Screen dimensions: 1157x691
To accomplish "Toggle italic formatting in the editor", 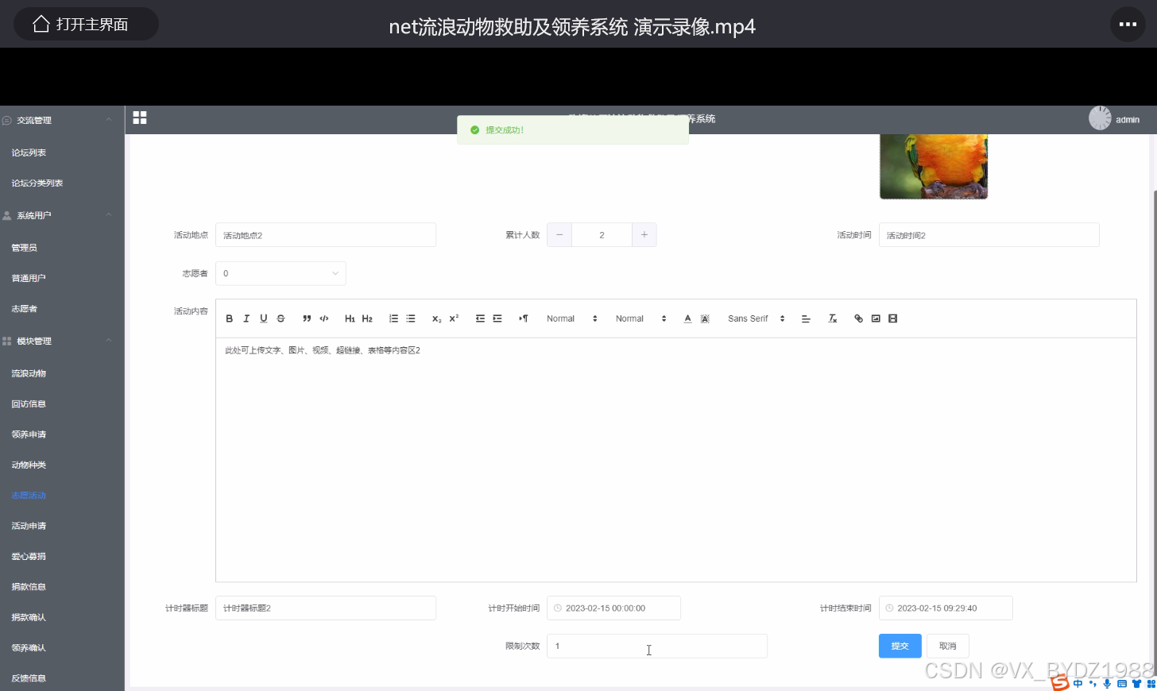I will tap(246, 318).
